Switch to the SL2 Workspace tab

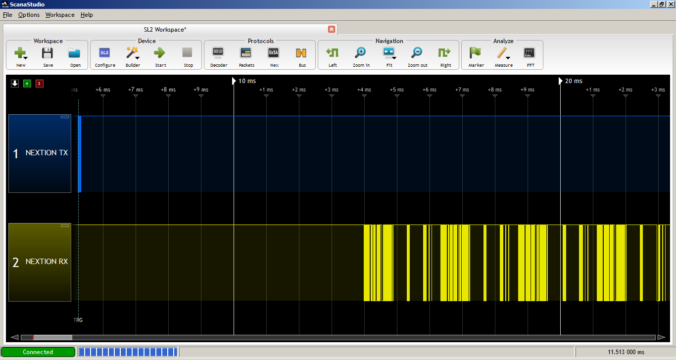[165, 29]
